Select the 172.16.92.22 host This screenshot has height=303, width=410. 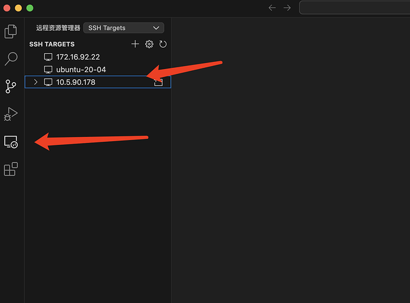pos(98,57)
